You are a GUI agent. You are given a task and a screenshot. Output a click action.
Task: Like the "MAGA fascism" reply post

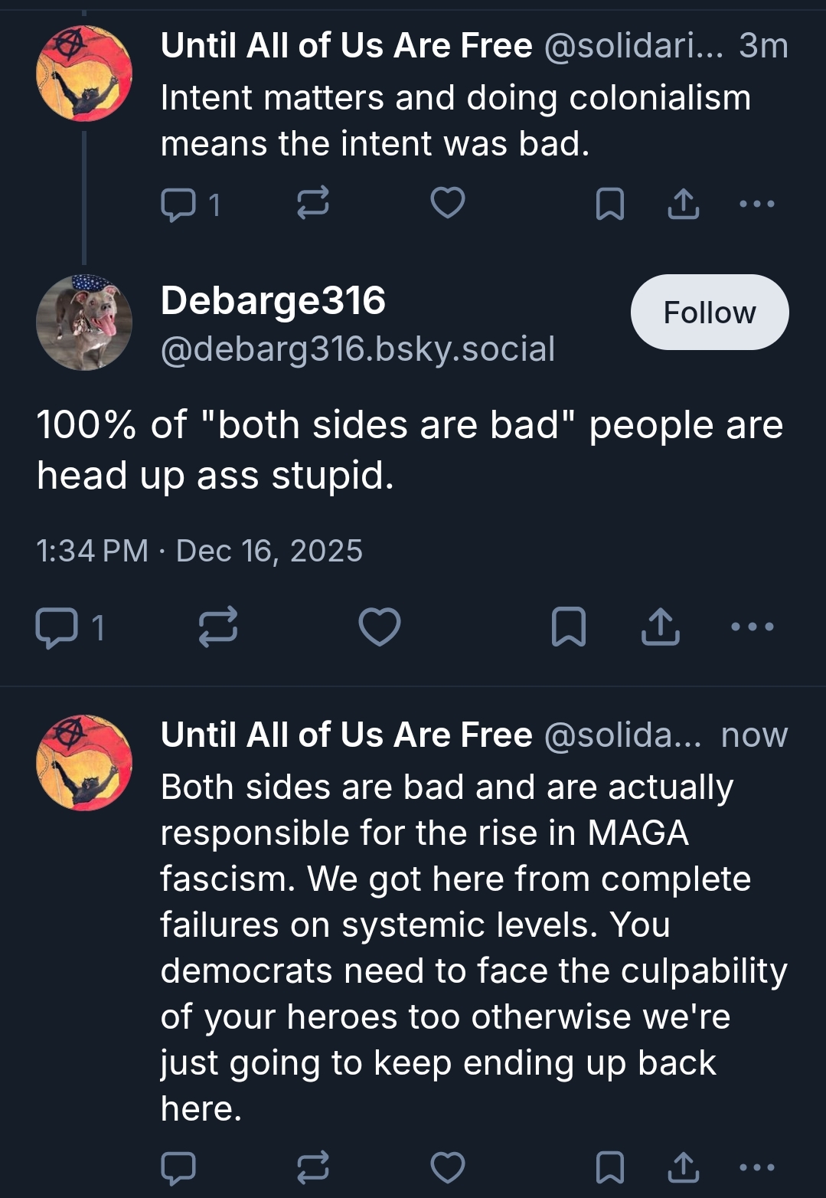(448, 1167)
